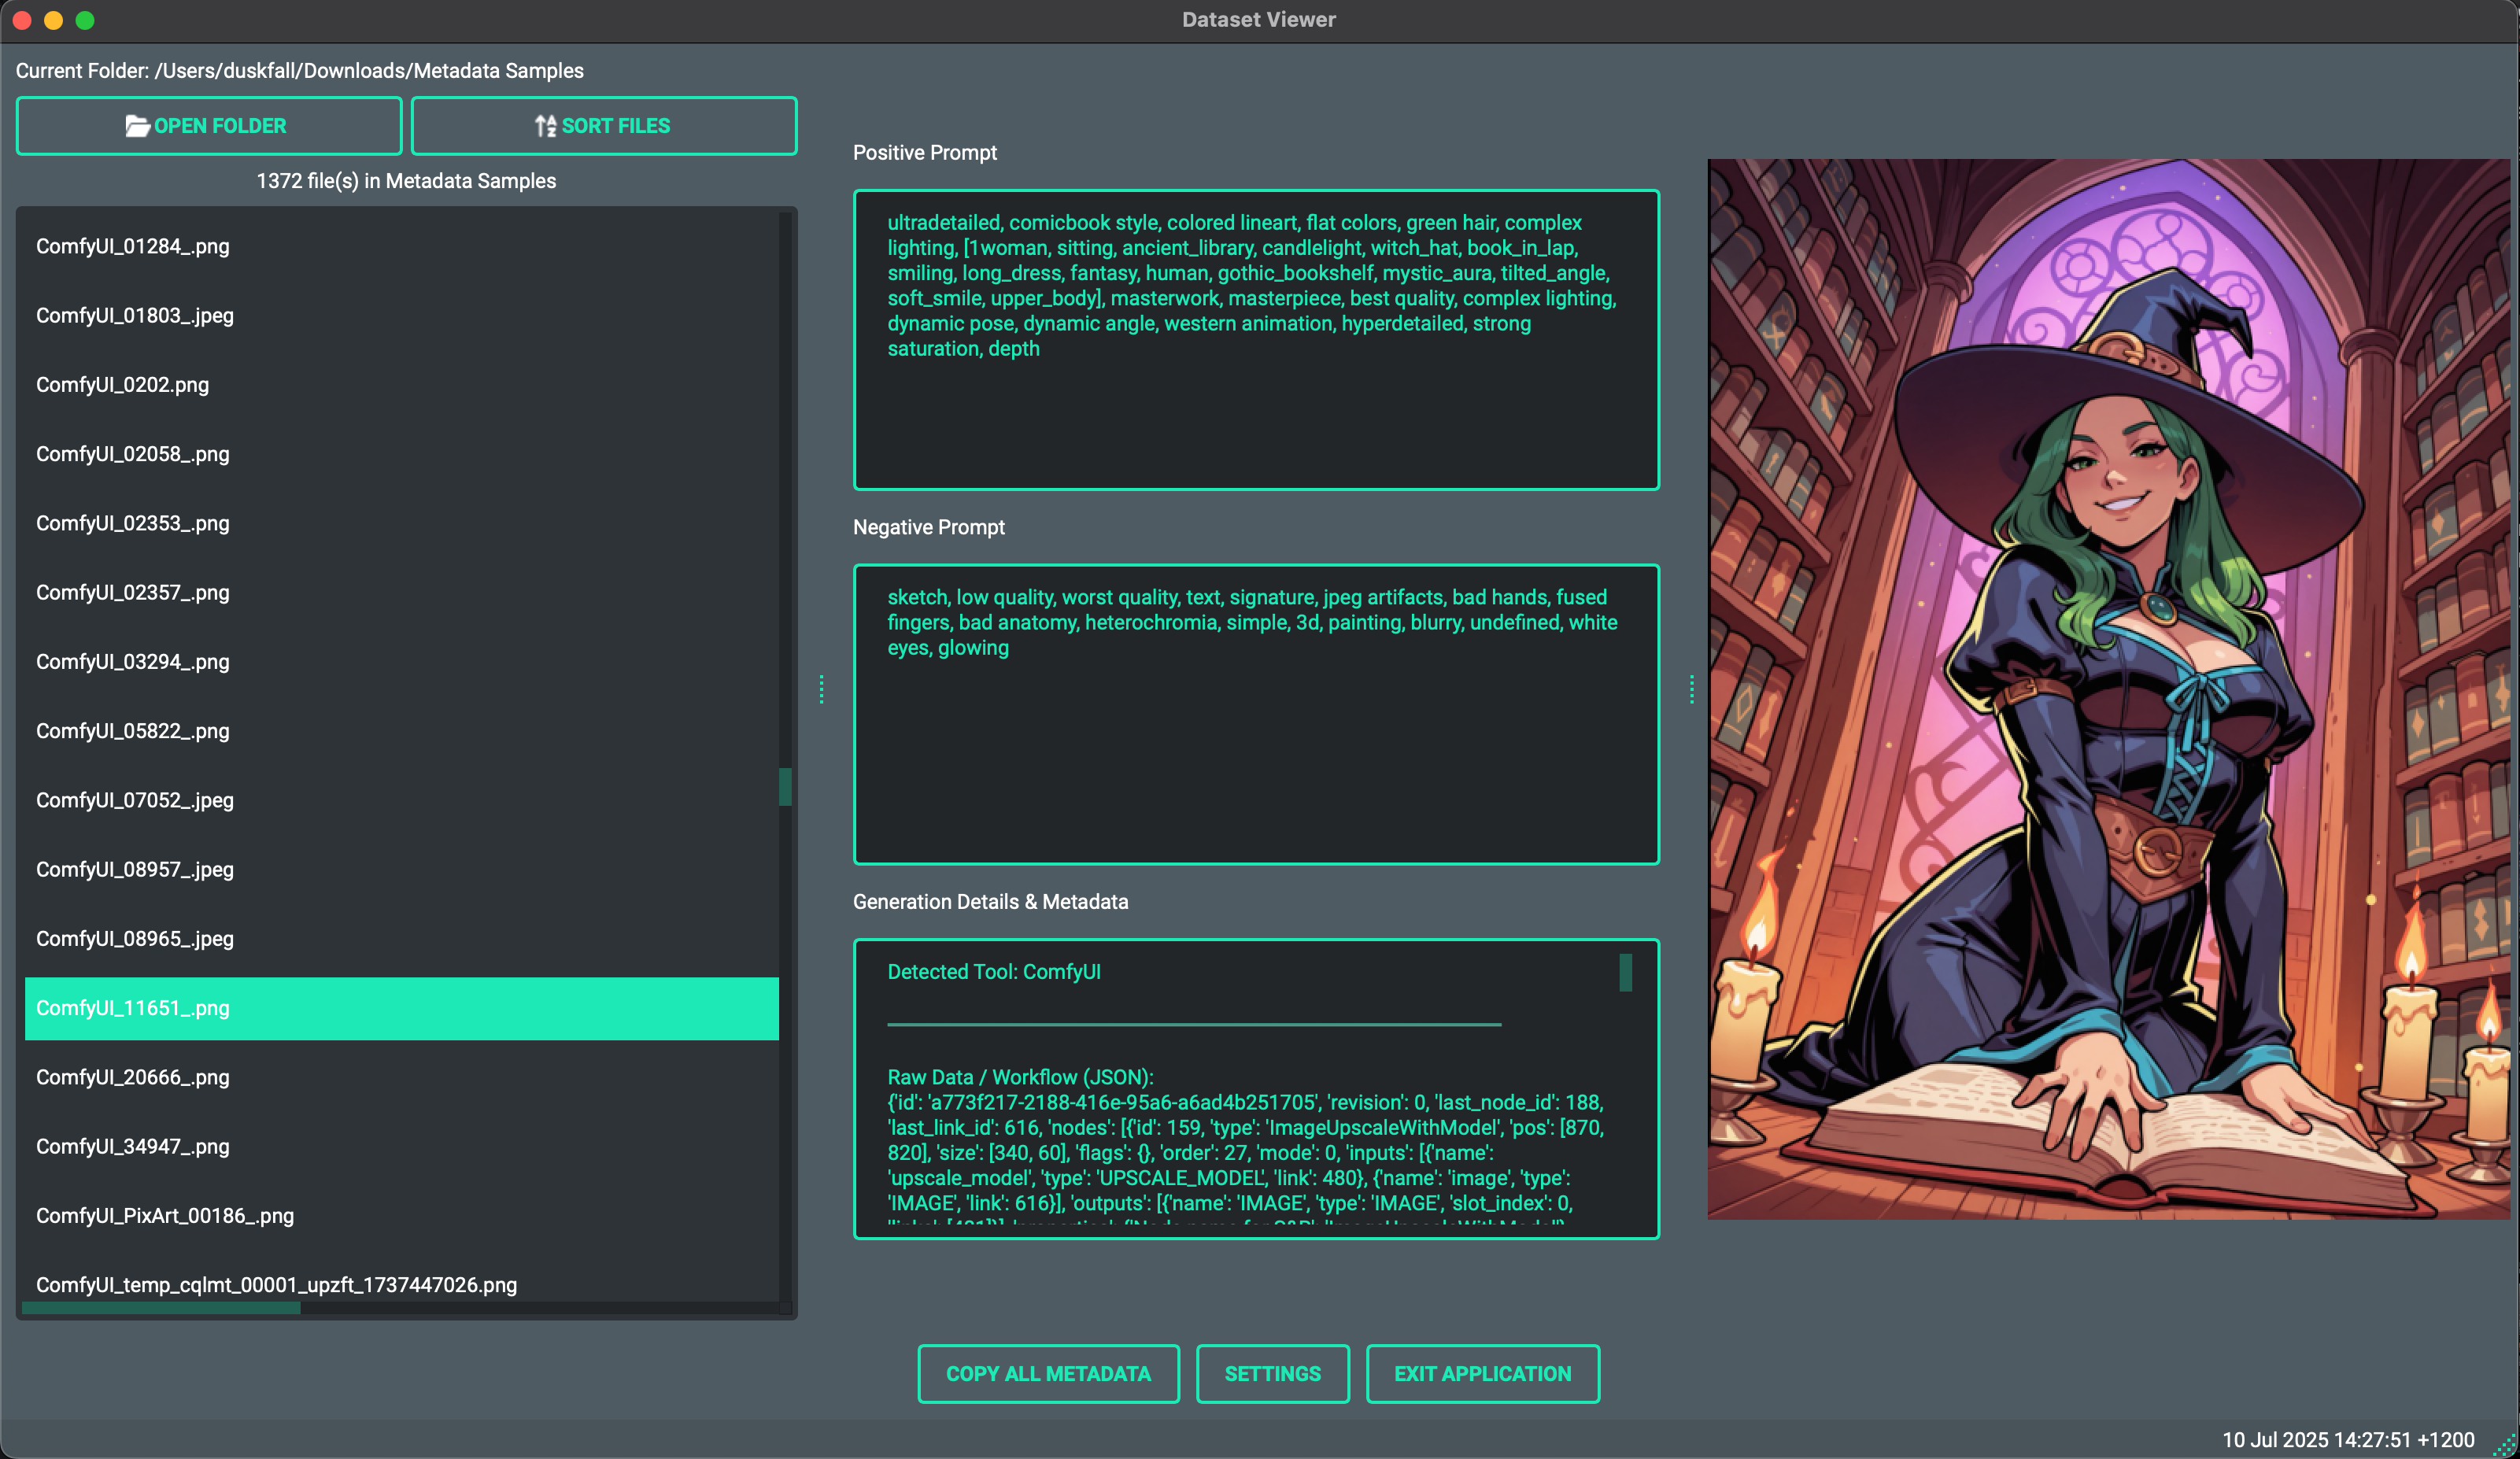Select ComfyUI_07052_.jpeg list item
The image size is (2520, 1459).
click(135, 800)
